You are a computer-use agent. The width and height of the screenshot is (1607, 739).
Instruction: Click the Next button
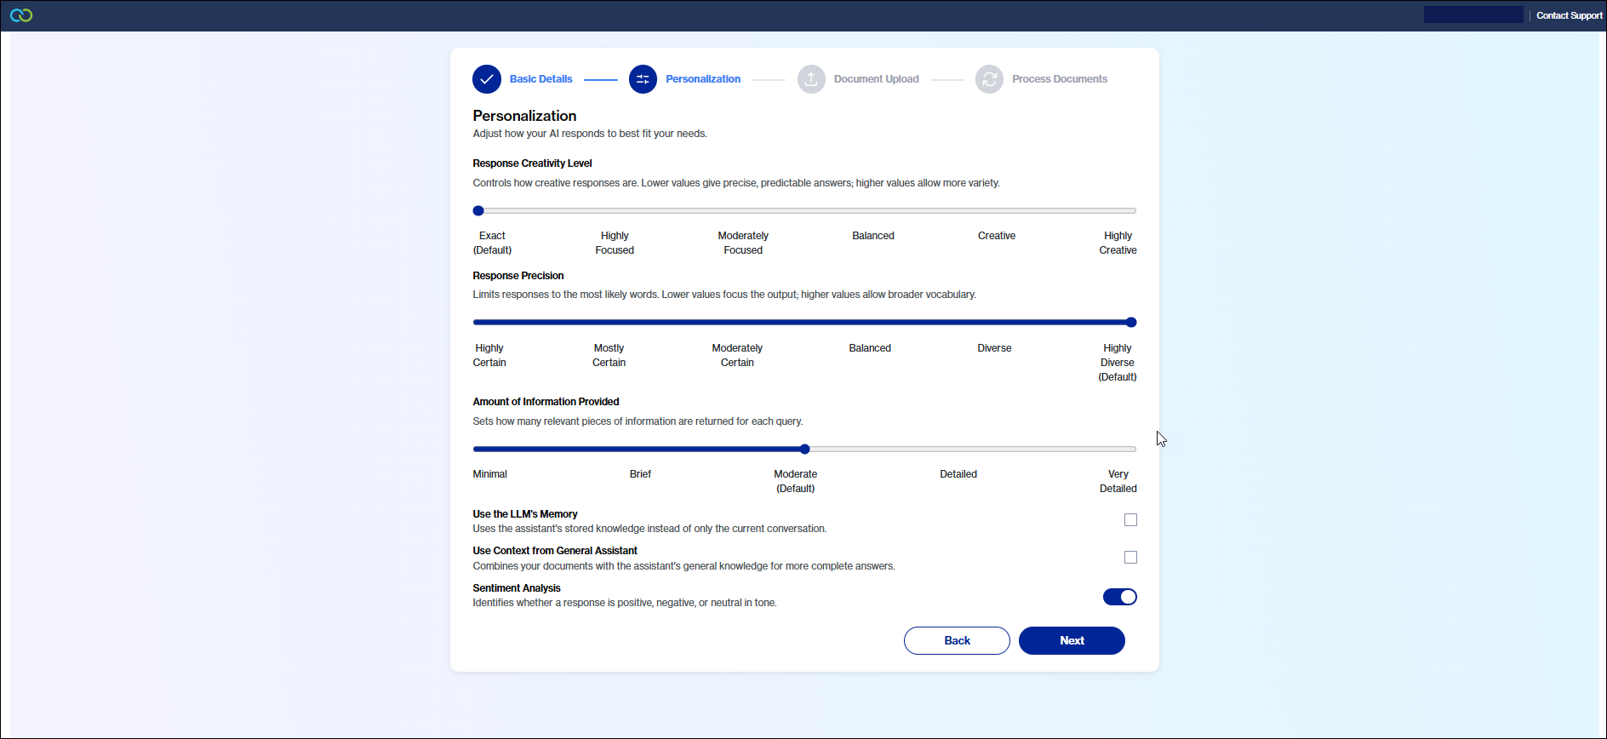coord(1072,641)
